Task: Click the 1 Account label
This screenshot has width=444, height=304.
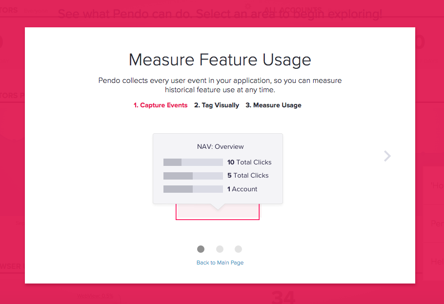Action: 242,189
